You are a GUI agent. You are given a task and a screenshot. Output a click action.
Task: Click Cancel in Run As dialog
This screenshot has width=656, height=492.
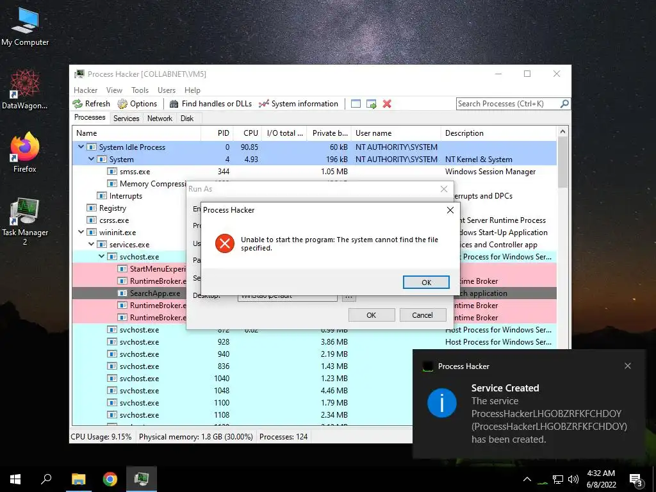click(423, 315)
